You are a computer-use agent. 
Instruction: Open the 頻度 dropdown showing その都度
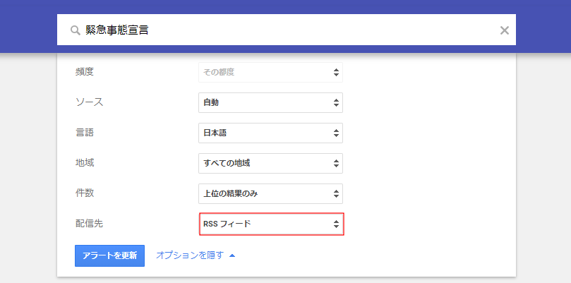tap(270, 72)
